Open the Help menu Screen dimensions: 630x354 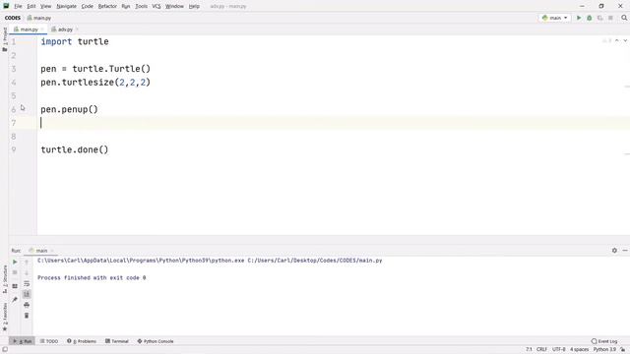click(x=194, y=6)
